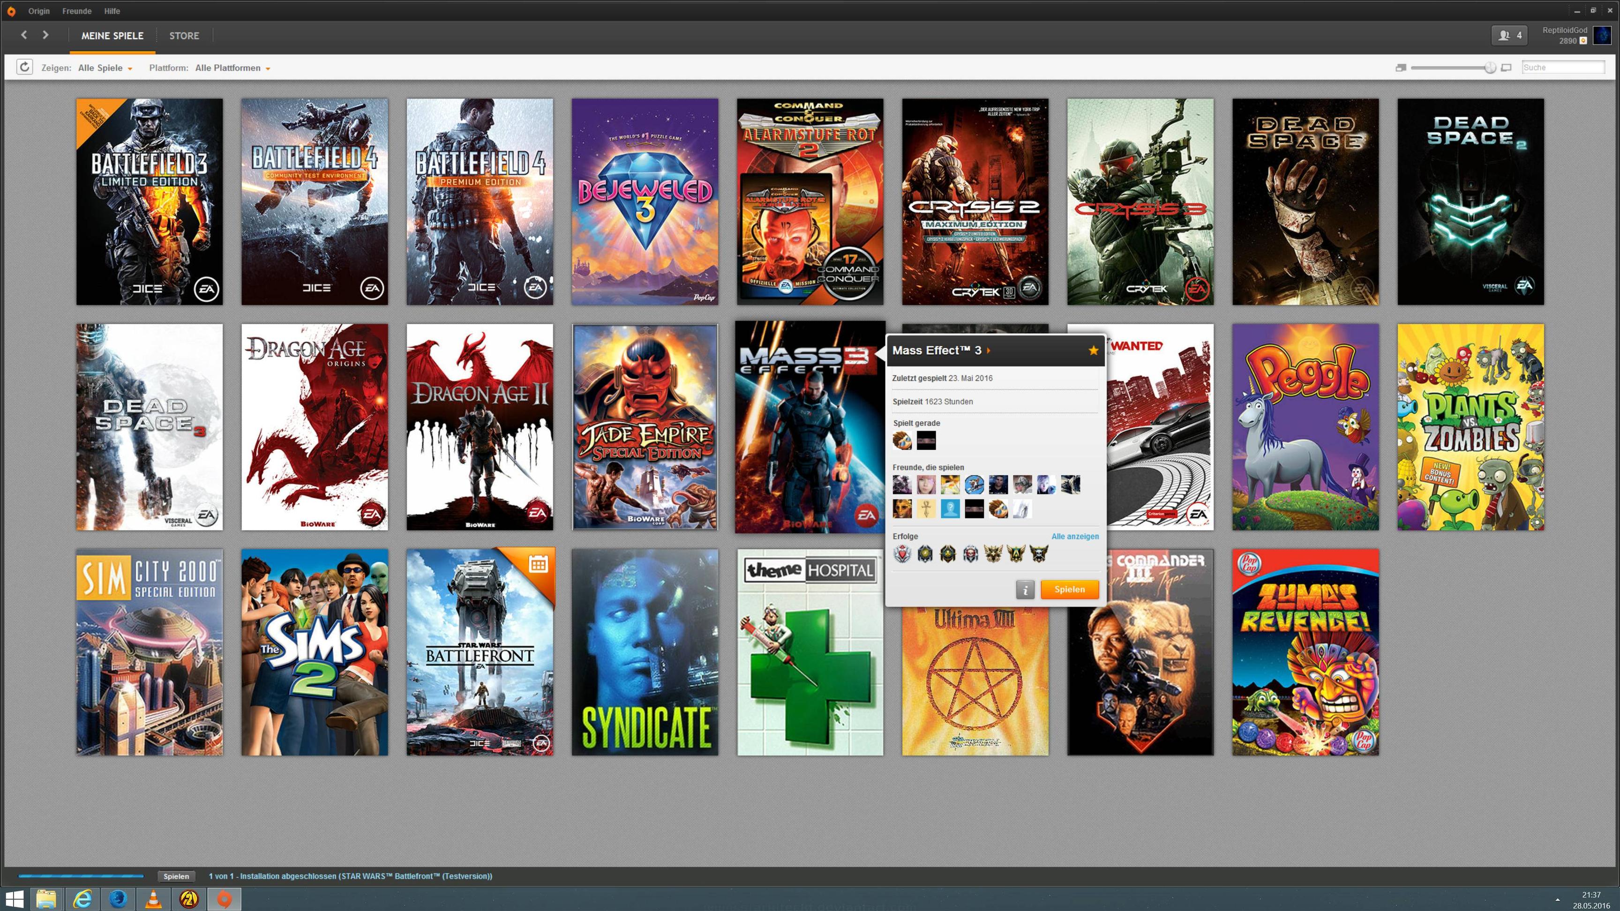Click the ReptiloidGod username text
Viewport: 1620px width, 911px height.
click(x=1565, y=30)
